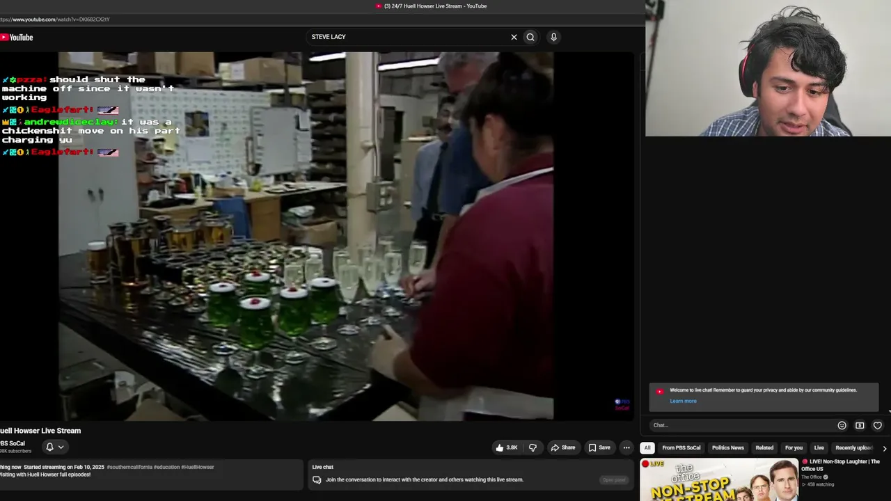Run search with the magnifier icon
The width and height of the screenshot is (891, 501).
530,37
